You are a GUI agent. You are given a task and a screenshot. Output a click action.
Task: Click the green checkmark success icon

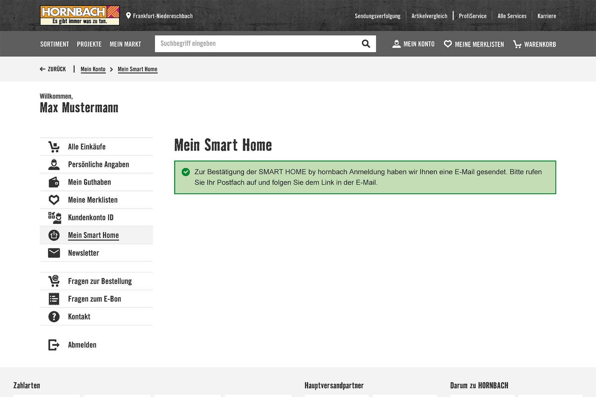pos(186,172)
